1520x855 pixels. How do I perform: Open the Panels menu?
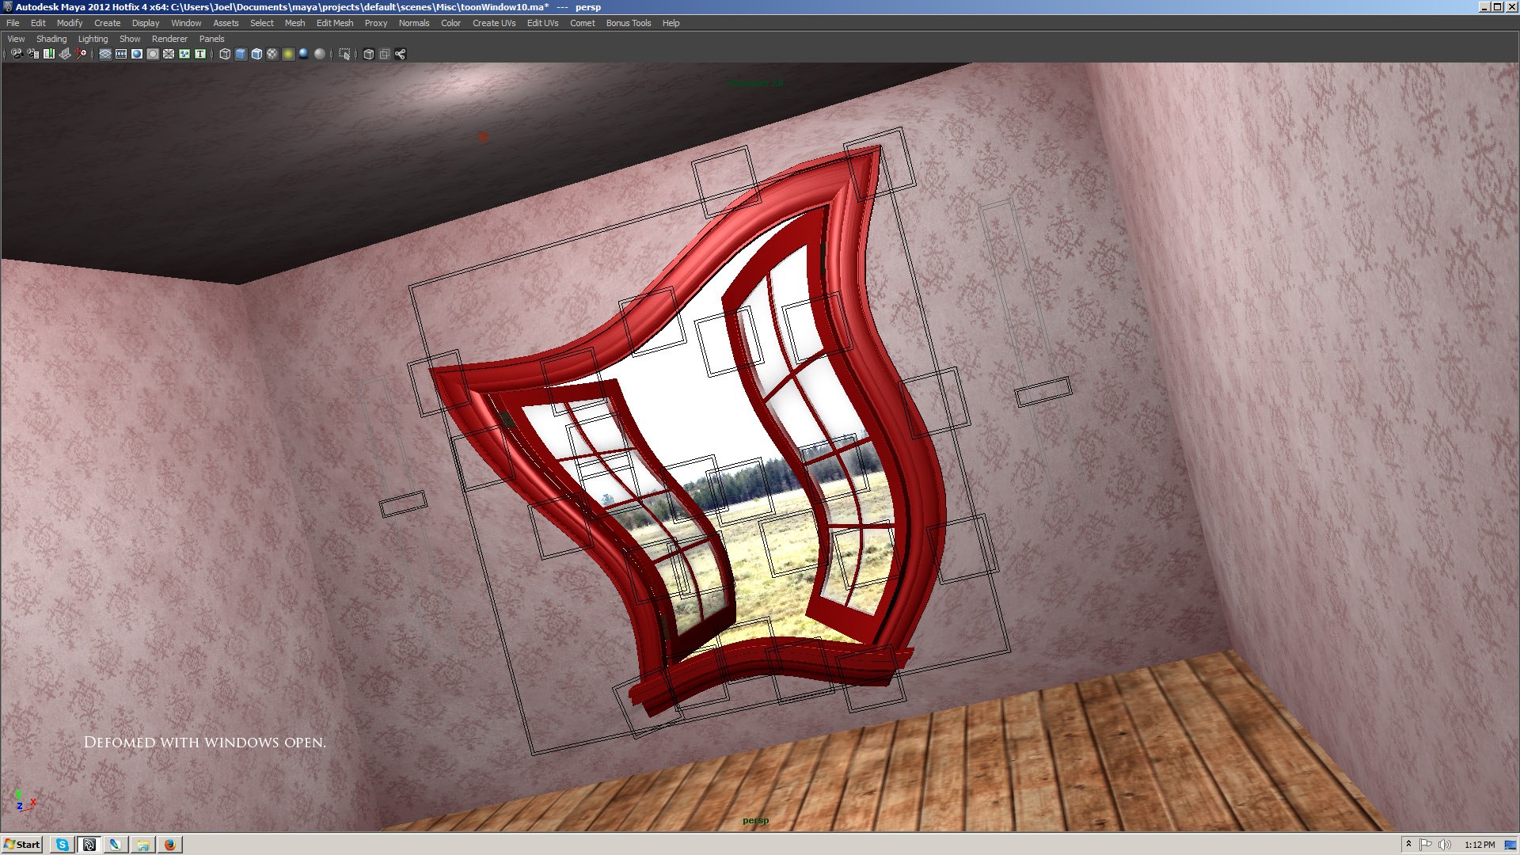click(x=211, y=39)
